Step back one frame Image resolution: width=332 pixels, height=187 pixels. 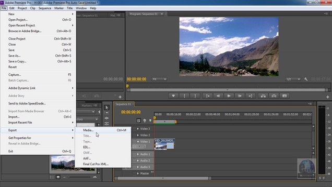(218, 96)
